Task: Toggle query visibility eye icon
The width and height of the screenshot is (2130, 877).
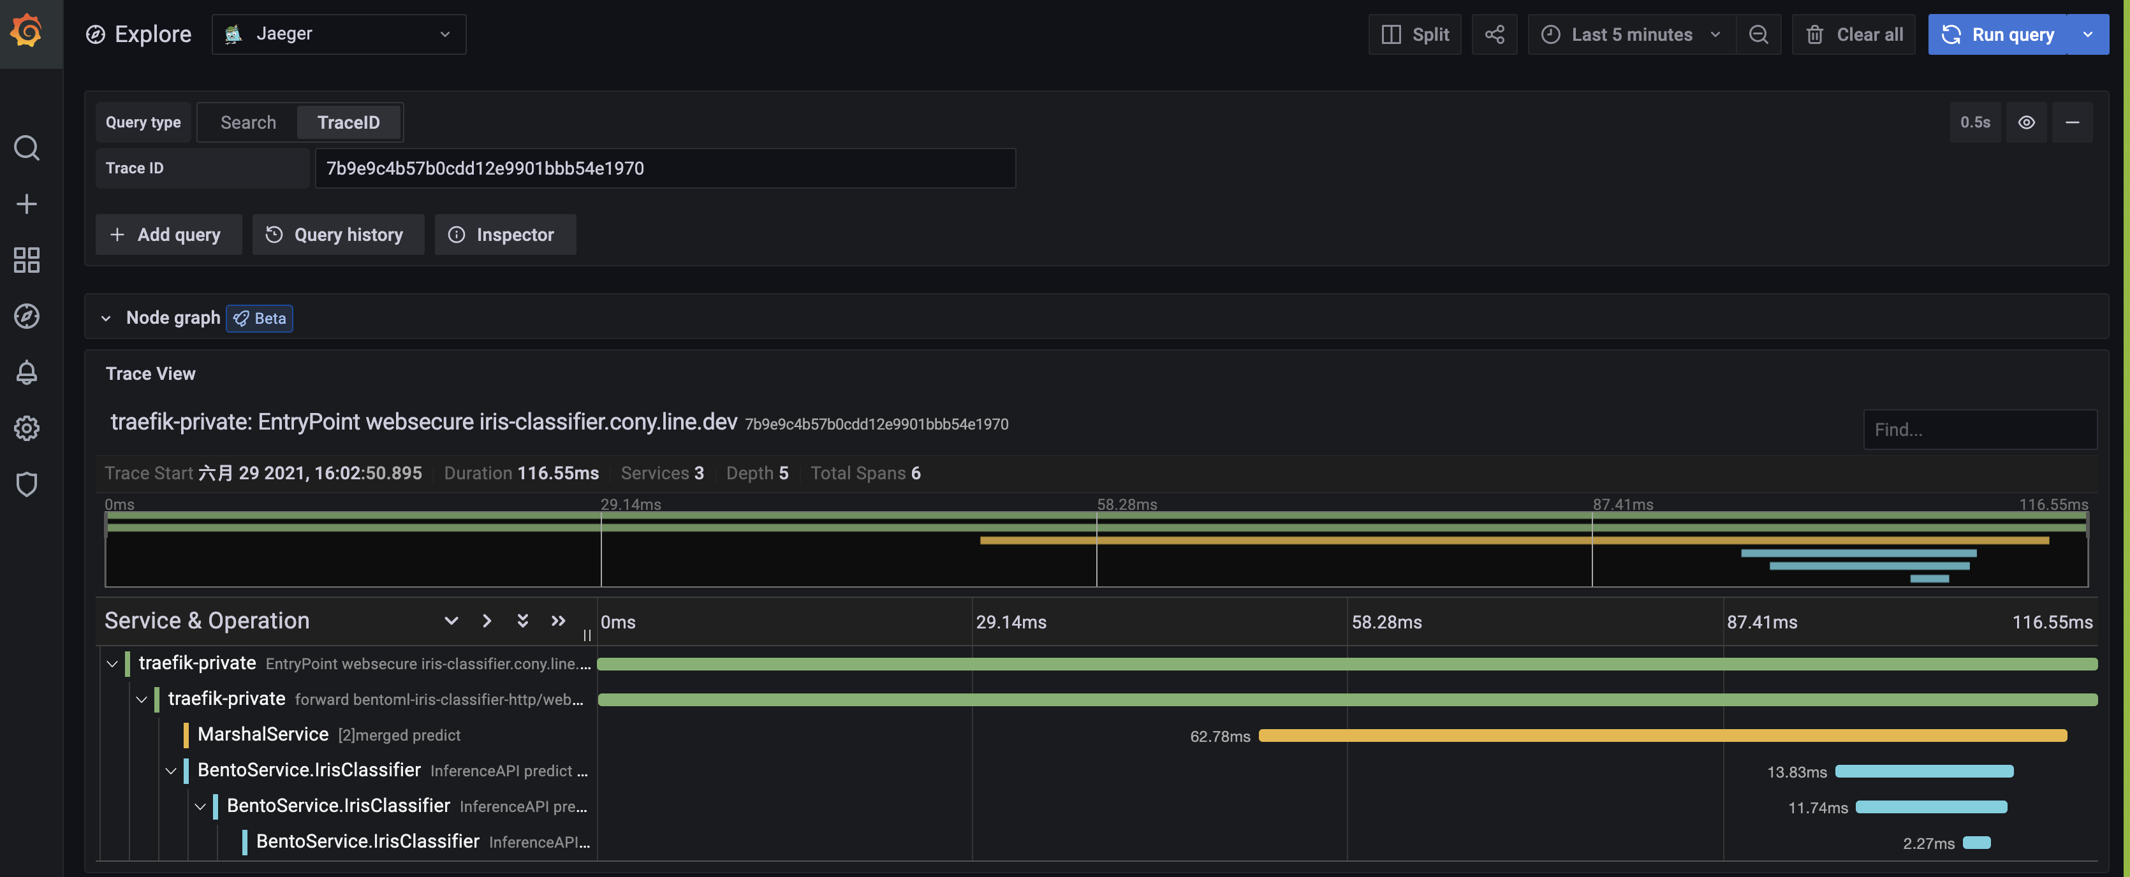Action: point(2027,122)
